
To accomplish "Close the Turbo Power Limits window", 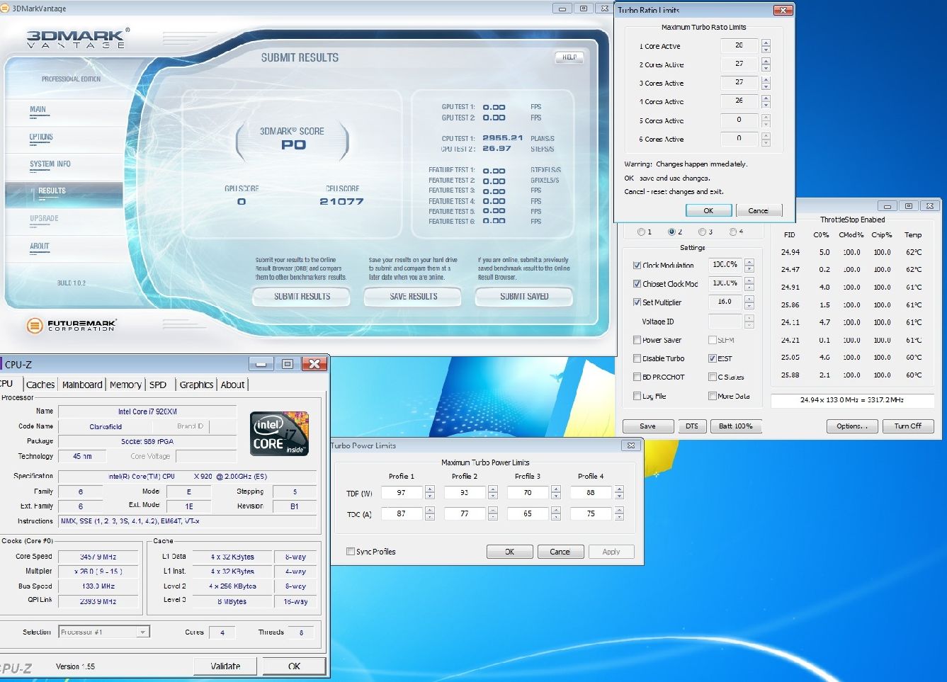I will pos(630,445).
